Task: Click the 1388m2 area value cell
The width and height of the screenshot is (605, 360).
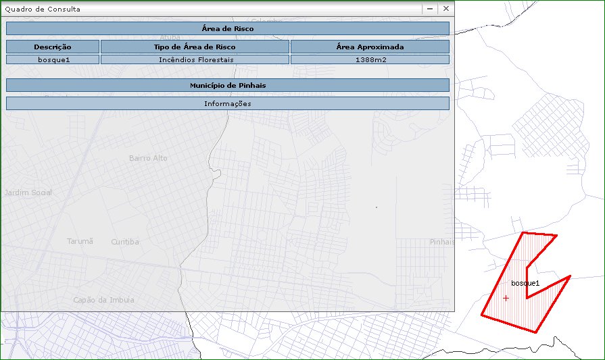Action: coord(370,59)
